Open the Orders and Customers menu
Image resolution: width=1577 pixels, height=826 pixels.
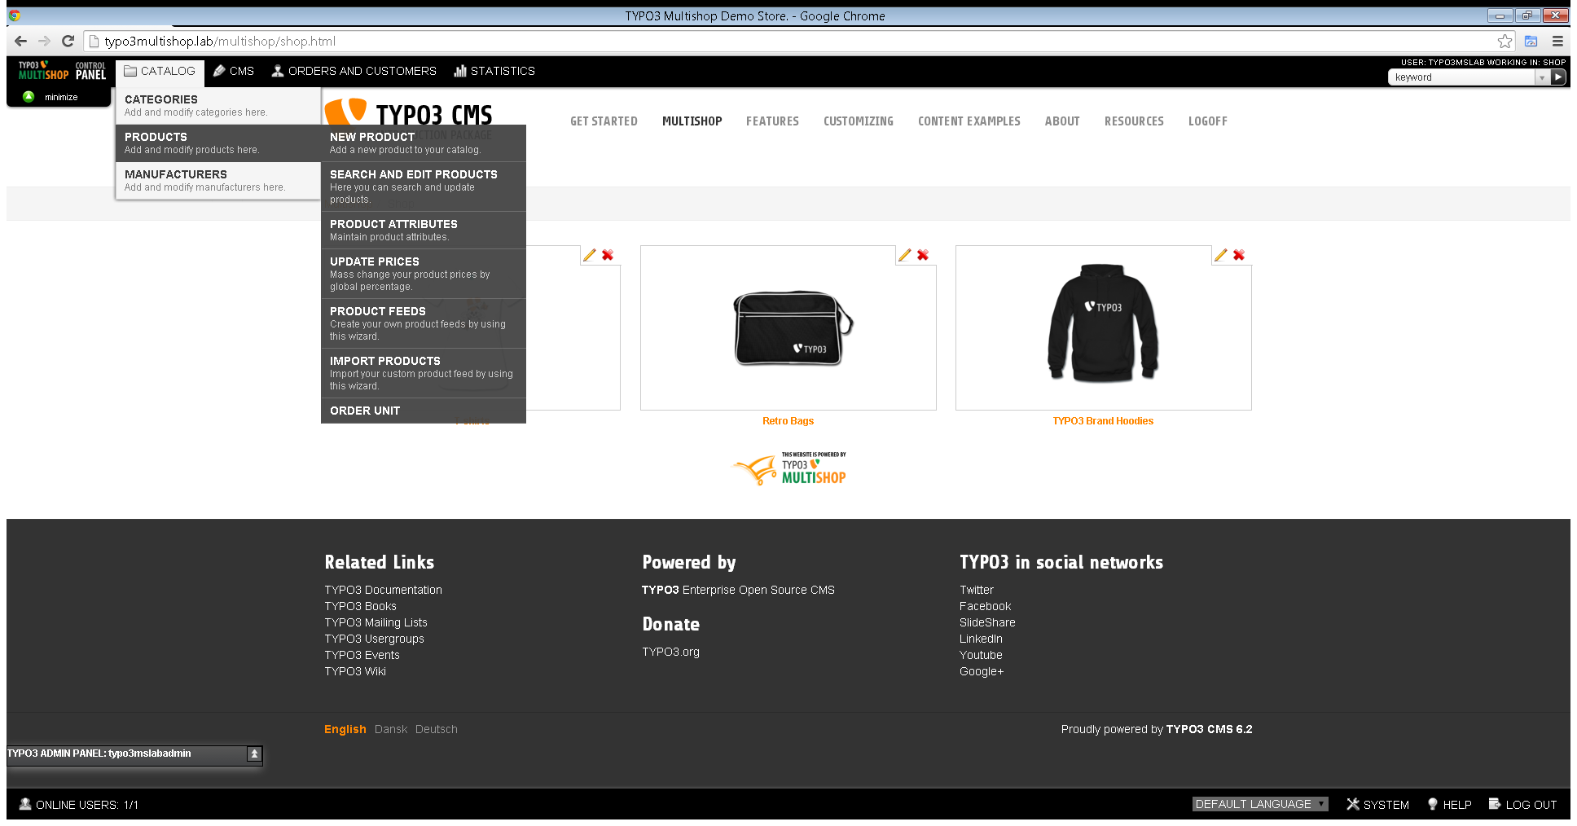(x=354, y=71)
